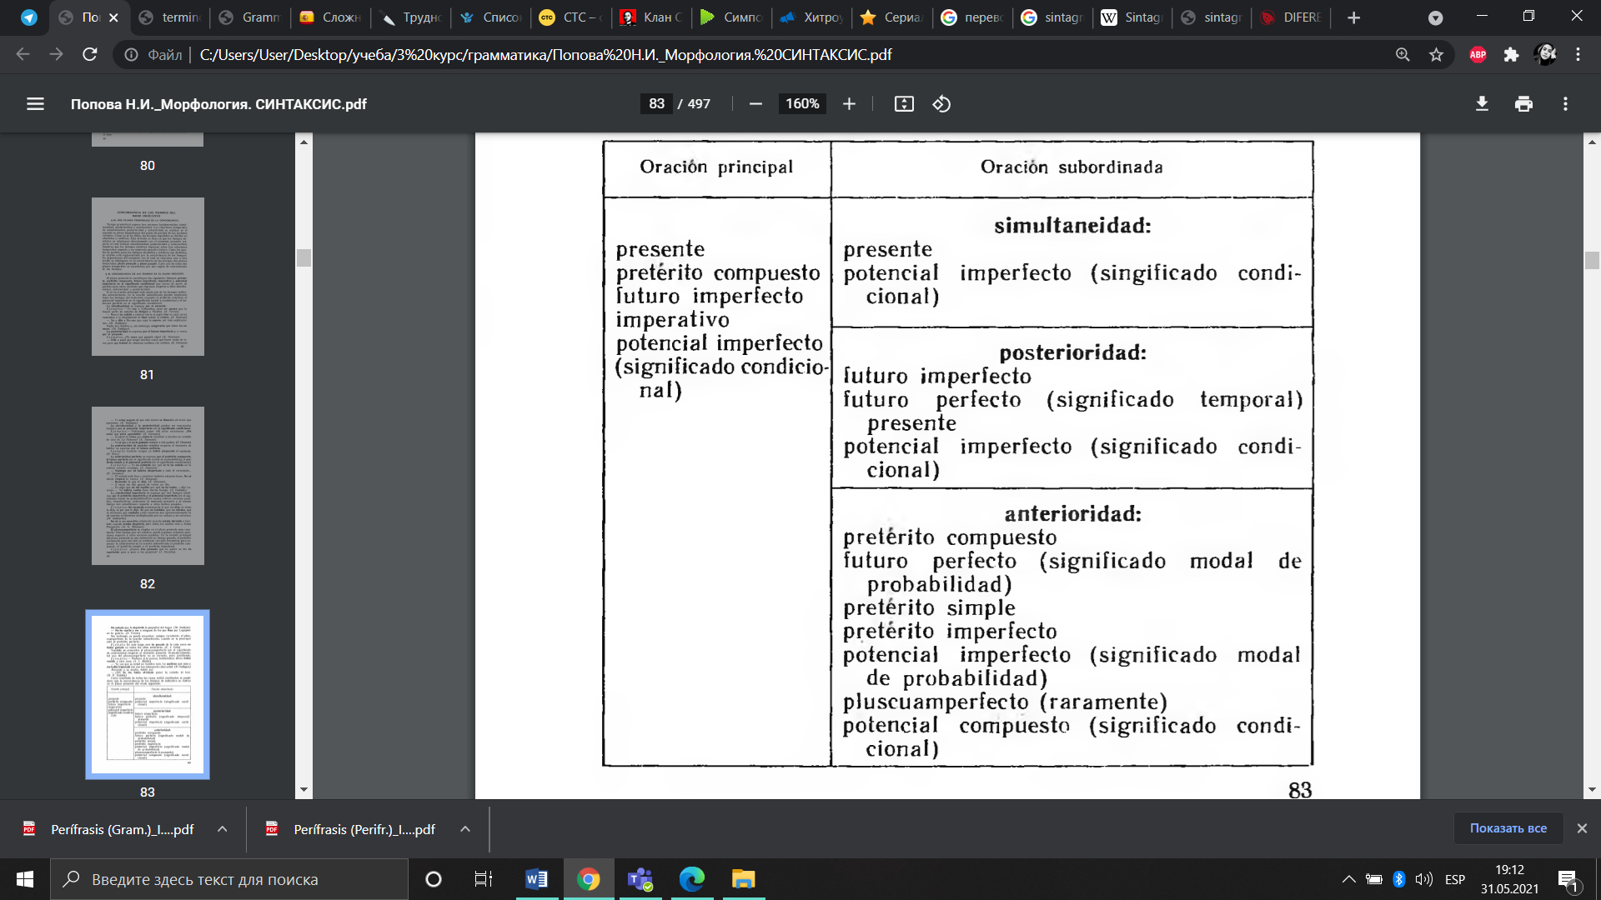Viewport: 1601px width, 900px height.
Task: Click the fit to page icon
Action: tap(904, 104)
